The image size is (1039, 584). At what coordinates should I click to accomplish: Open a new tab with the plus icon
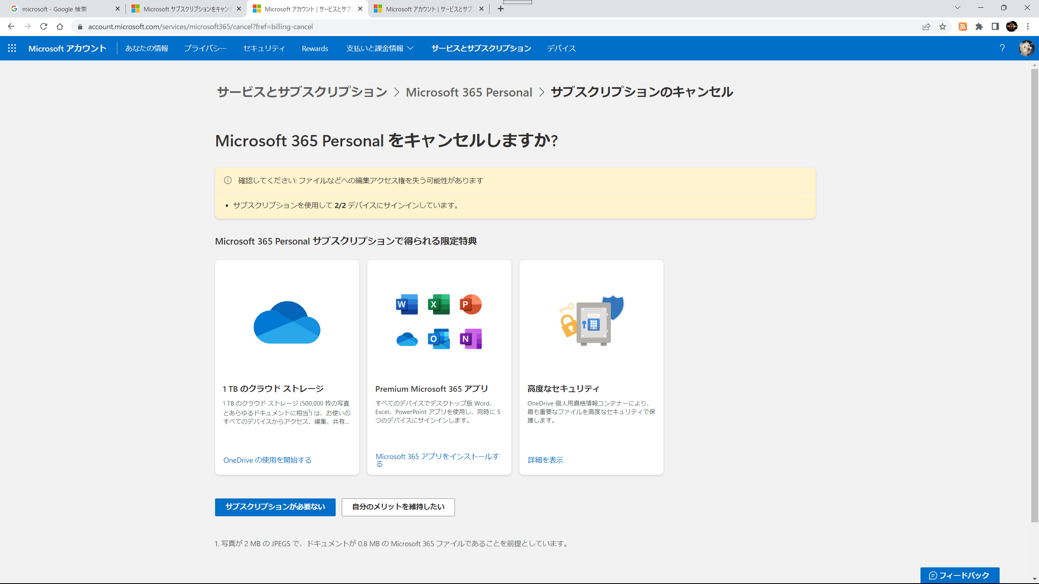tap(500, 9)
